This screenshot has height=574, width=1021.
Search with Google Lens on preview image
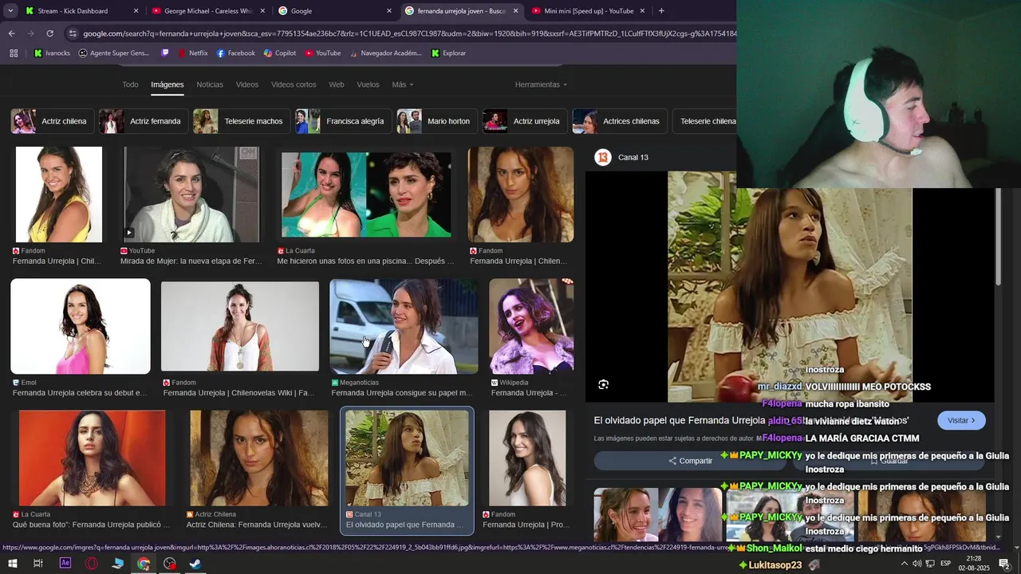604,384
